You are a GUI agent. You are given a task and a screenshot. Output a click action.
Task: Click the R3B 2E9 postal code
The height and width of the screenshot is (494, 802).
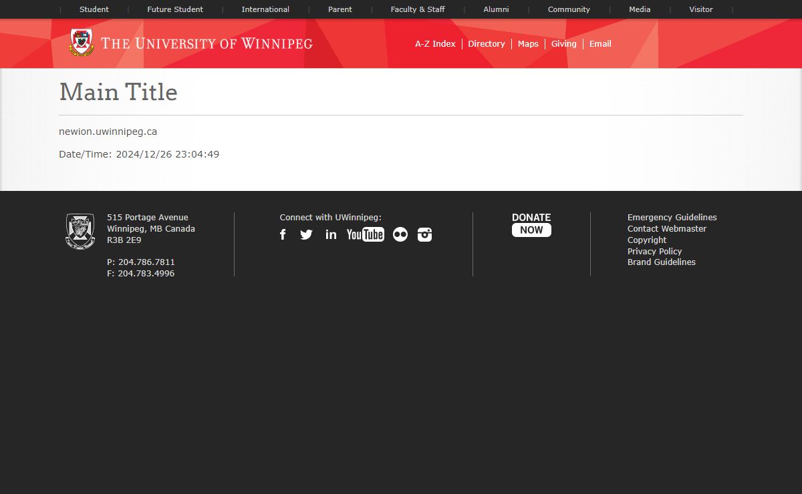tap(124, 240)
